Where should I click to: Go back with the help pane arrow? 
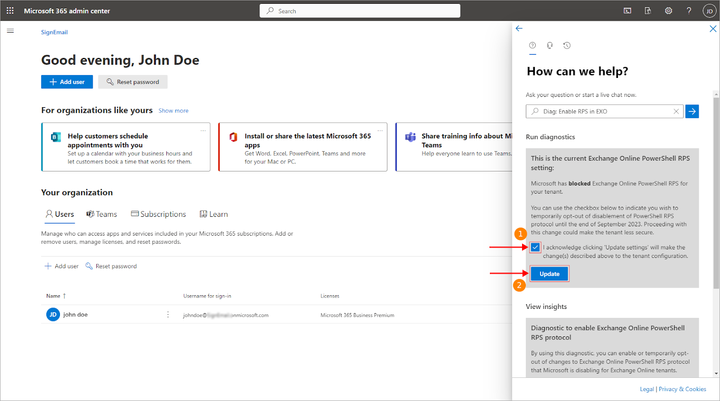pyautogui.click(x=519, y=28)
